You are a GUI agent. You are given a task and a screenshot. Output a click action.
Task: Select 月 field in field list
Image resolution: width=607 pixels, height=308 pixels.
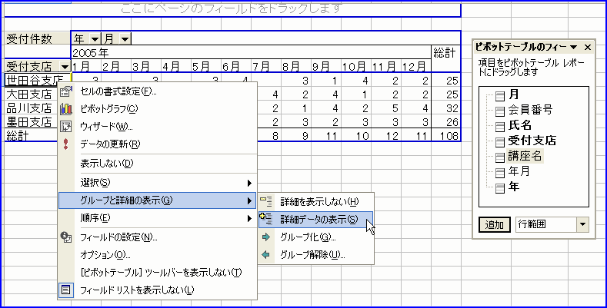tap(514, 94)
